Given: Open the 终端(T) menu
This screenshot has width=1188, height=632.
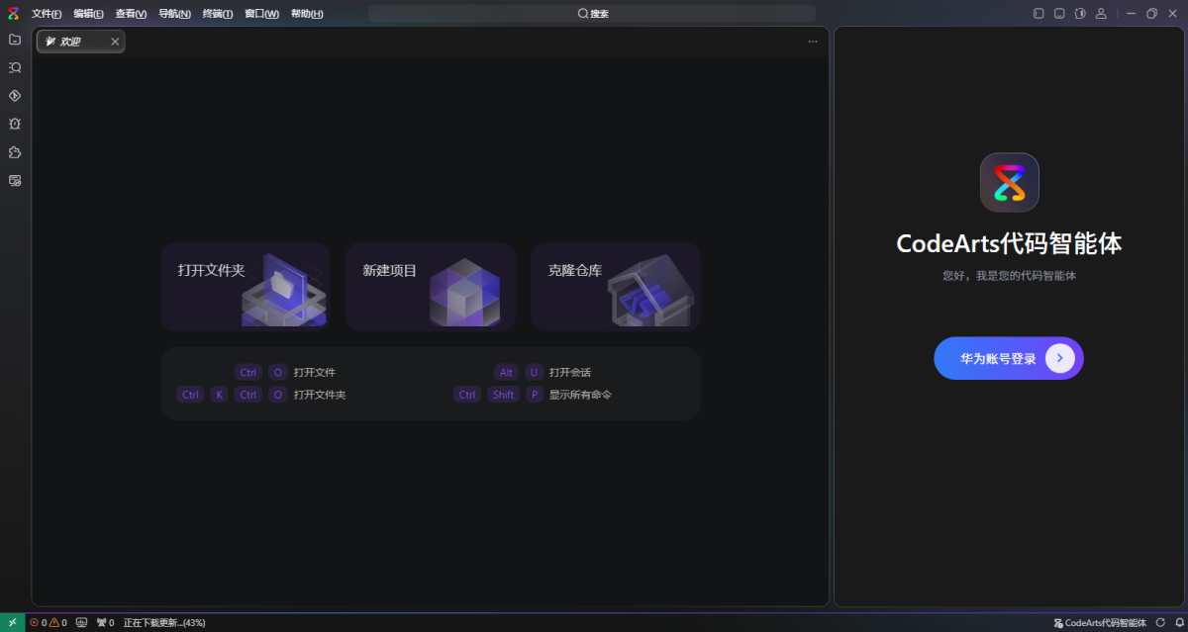Looking at the screenshot, I should tap(218, 14).
